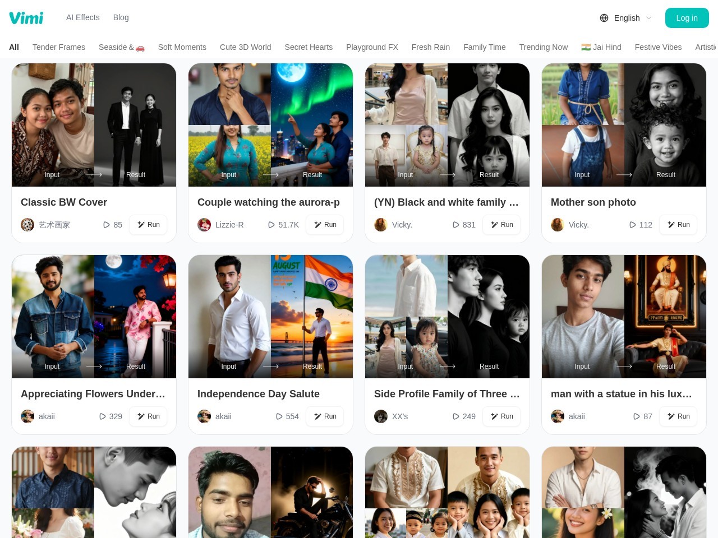
Task: Open akaii's avatar on Appreciating Flowers card
Action: [x=27, y=416]
